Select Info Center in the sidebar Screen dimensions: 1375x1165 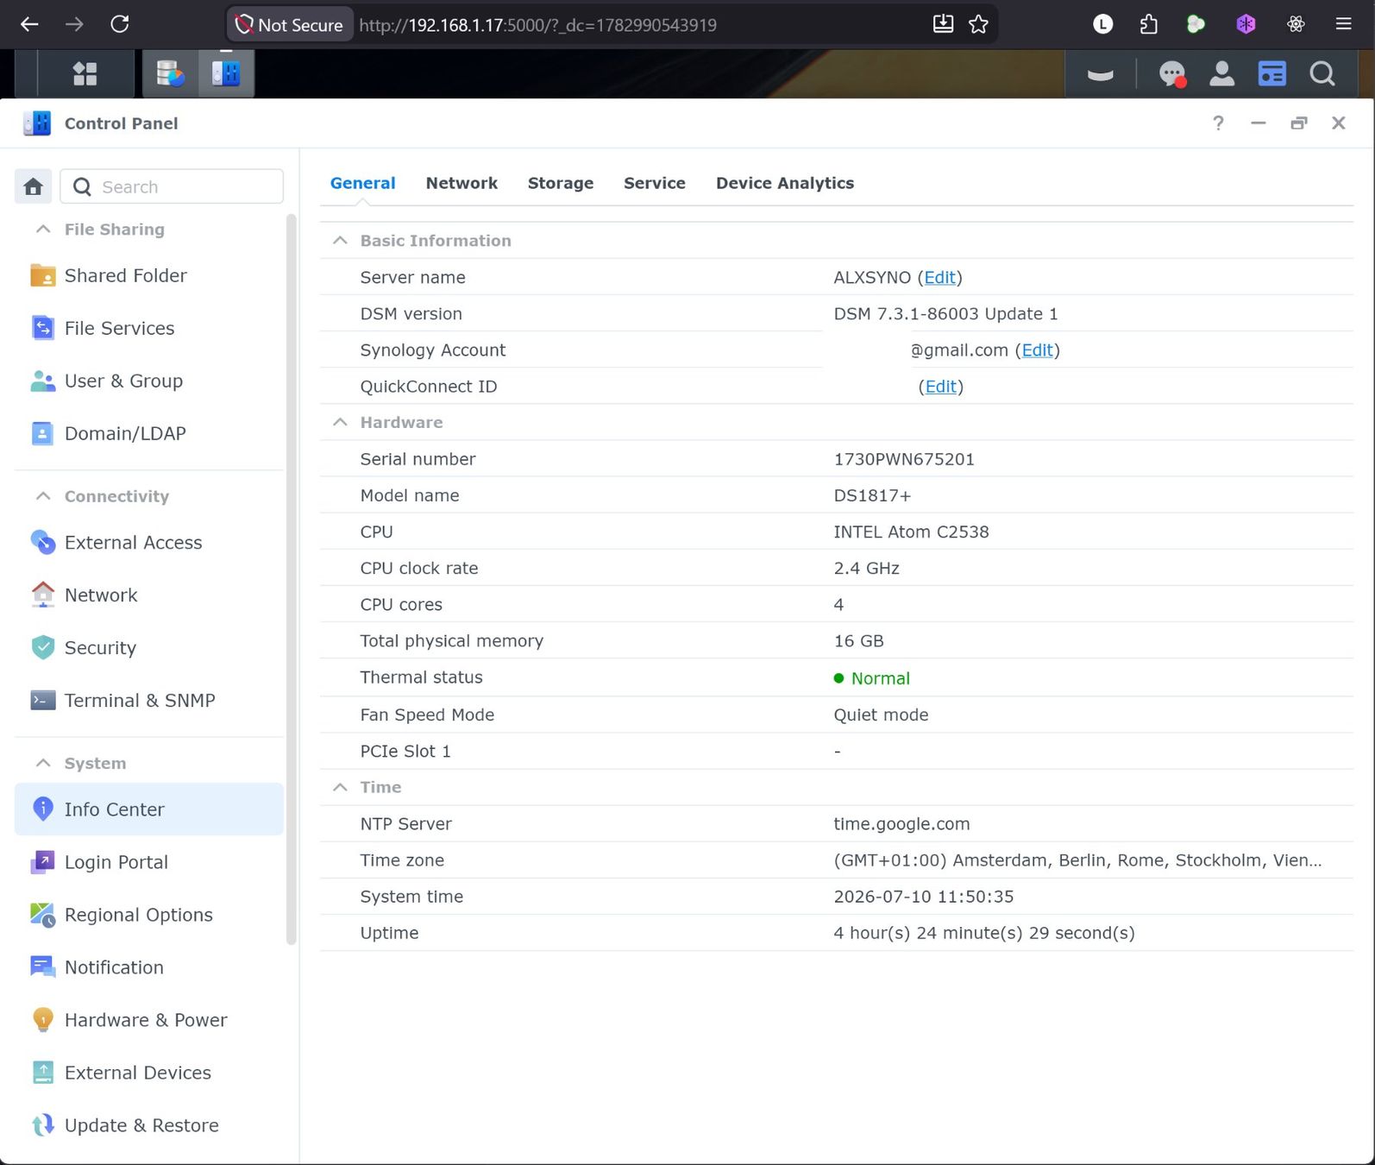(x=149, y=809)
